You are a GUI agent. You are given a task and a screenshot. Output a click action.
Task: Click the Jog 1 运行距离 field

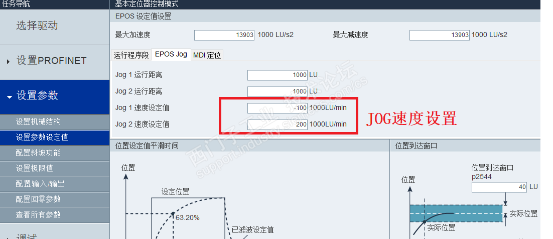click(277, 75)
